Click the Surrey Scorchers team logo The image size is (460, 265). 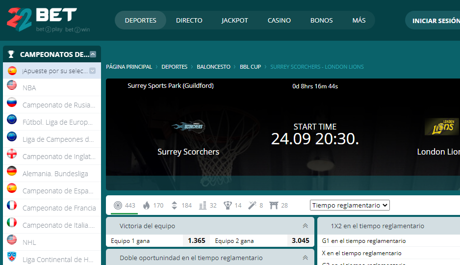[x=188, y=127]
